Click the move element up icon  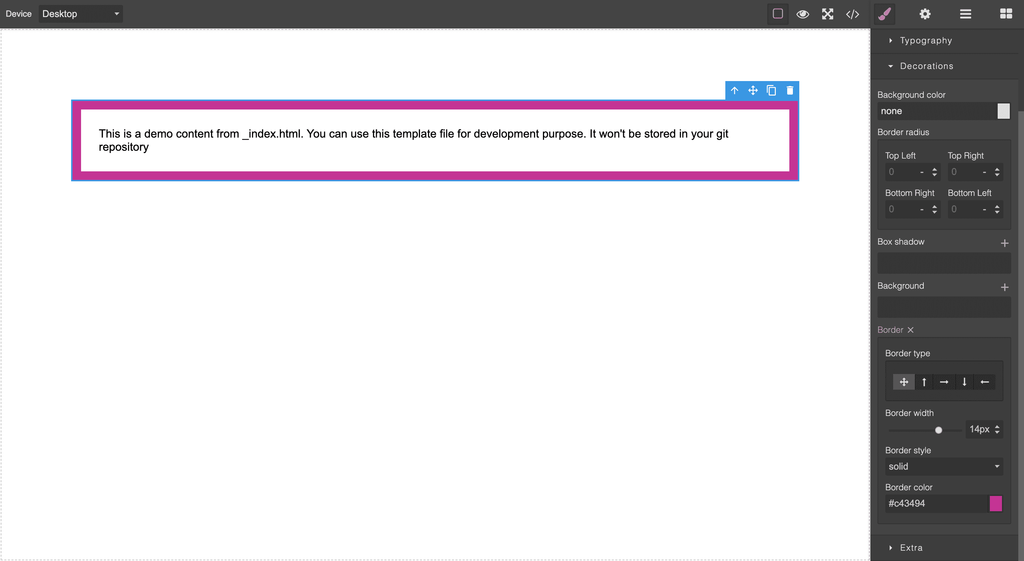coord(735,91)
